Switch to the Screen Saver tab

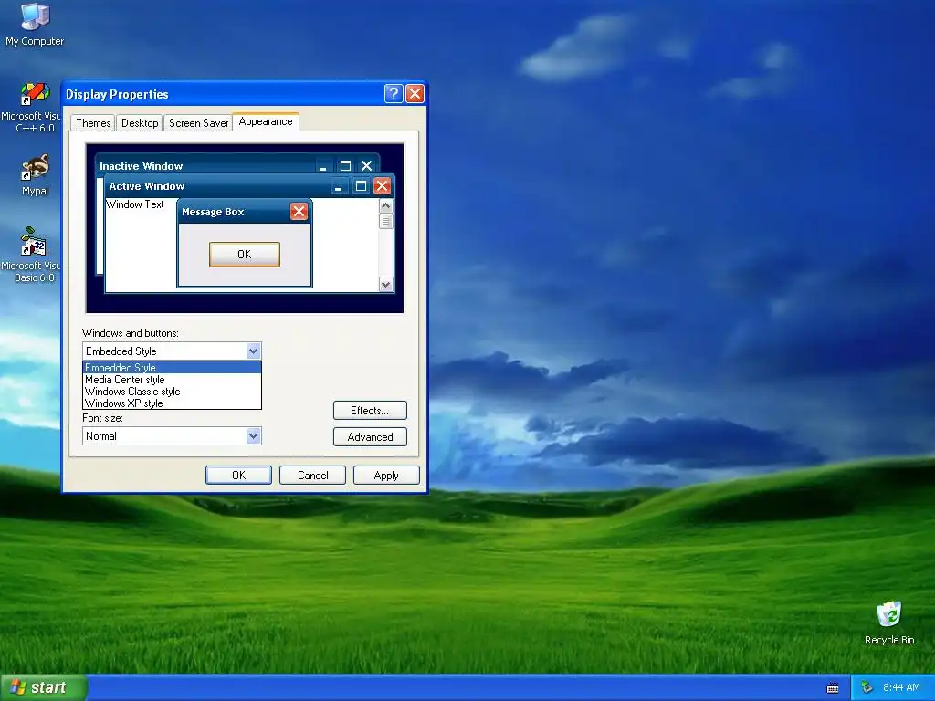(x=198, y=123)
